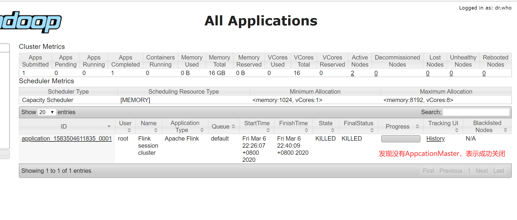Click the application progress bar
517x220 pixels.
(x=401, y=139)
